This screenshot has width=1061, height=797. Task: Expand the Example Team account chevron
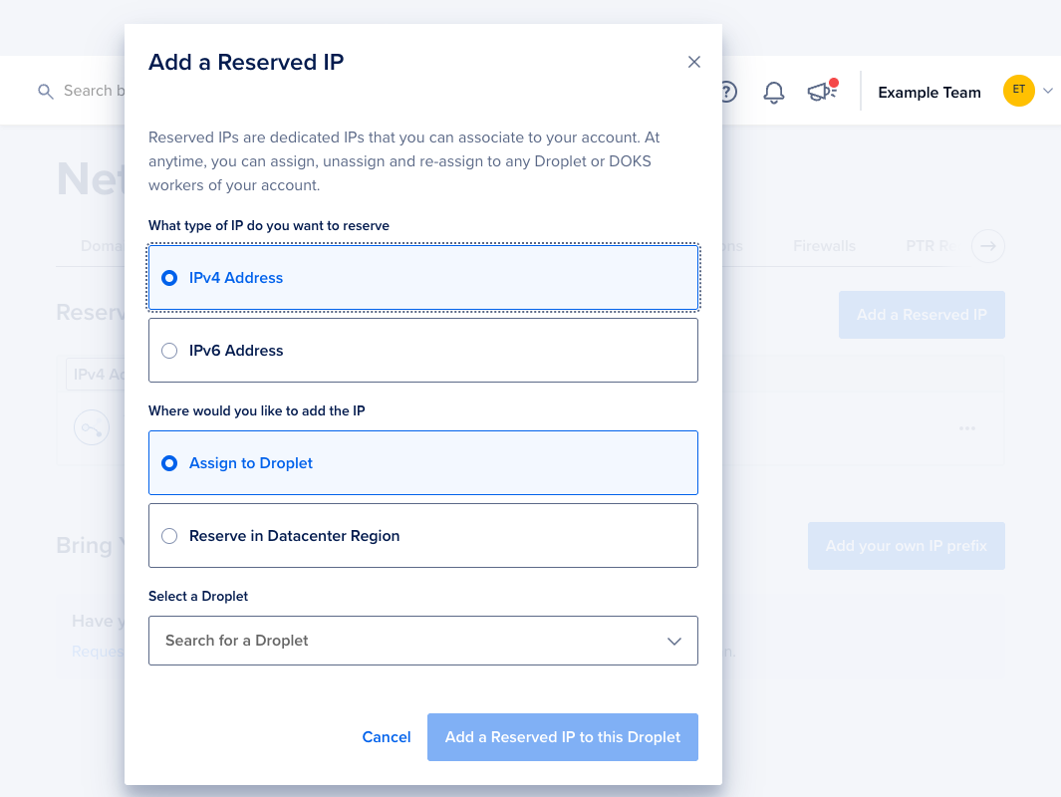1047,91
